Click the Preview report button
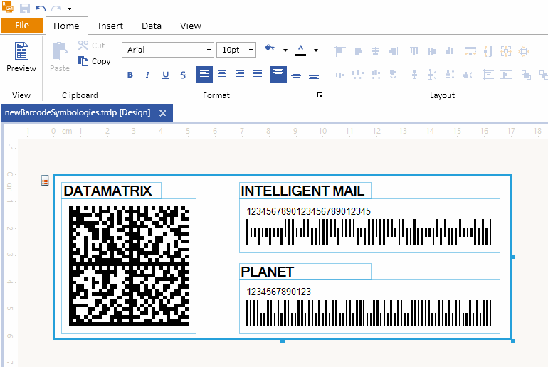Screen dimensions: 548x367 point(21,57)
